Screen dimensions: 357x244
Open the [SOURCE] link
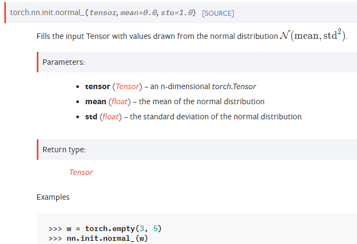(x=218, y=13)
